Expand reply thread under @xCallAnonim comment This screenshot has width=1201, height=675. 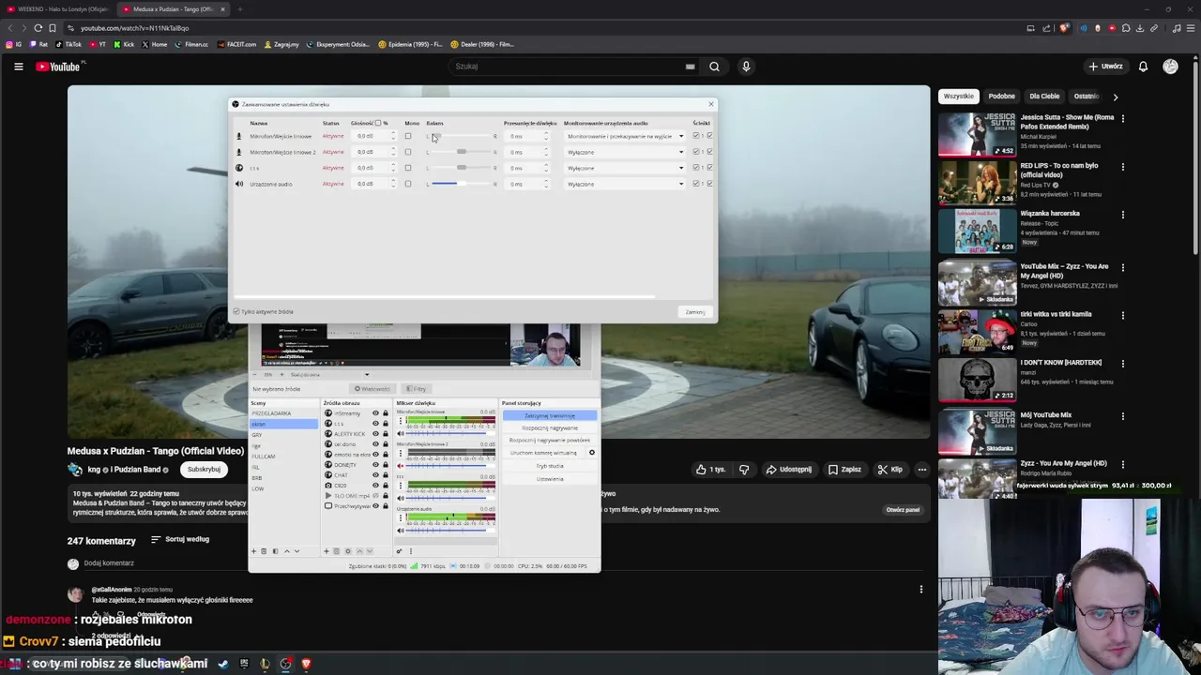tap(117, 636)
